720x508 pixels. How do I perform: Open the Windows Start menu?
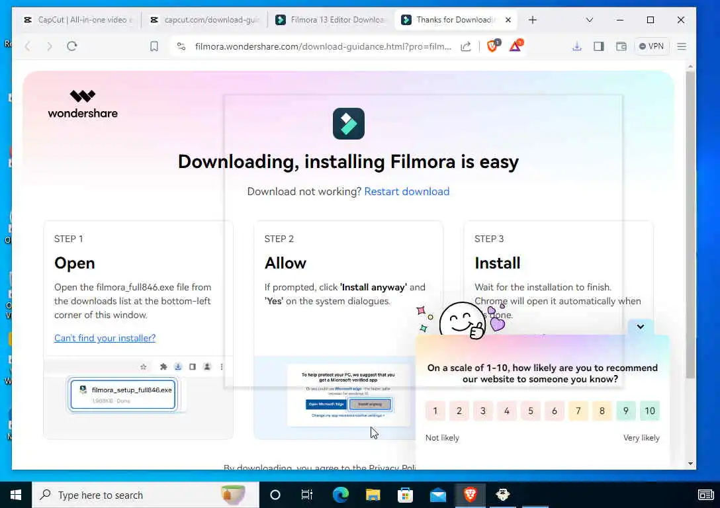pos(16,495)
